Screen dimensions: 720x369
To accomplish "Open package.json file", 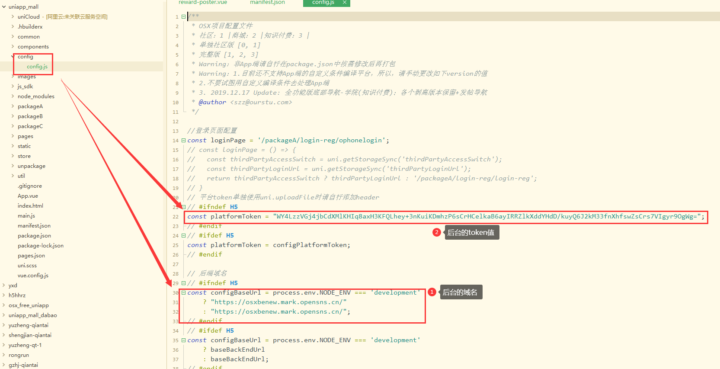I will (x=34, y=236).
